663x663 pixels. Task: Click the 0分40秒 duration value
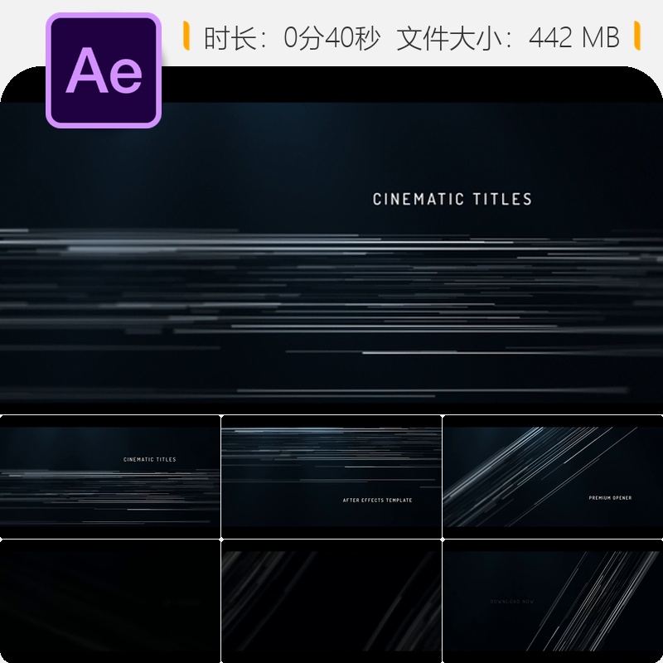[x=332, y=37]
